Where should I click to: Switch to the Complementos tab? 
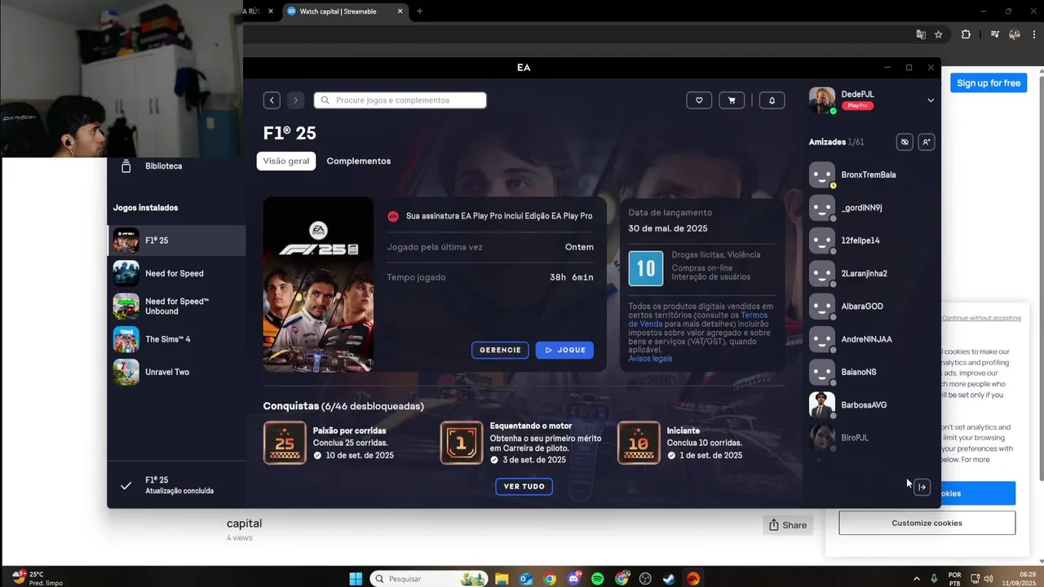(359, 161)
